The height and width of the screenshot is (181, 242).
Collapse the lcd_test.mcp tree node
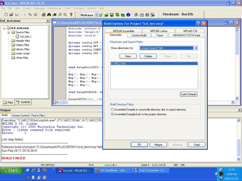coord(4,28)
